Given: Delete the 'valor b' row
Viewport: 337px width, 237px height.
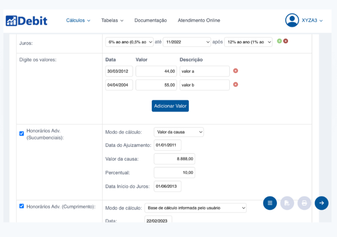Looking at the screenshot, I should click(236, 84).
